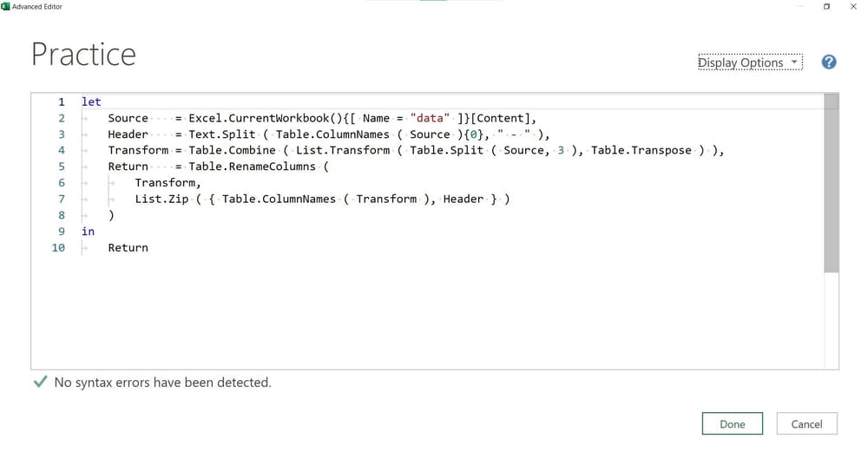Click the vertical scrollbar thumb in the editor

click(x=831, y=183)
